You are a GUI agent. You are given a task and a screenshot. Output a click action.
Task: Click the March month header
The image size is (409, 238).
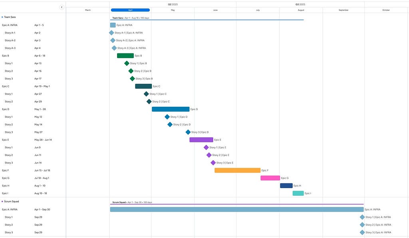tap(88, 10)
